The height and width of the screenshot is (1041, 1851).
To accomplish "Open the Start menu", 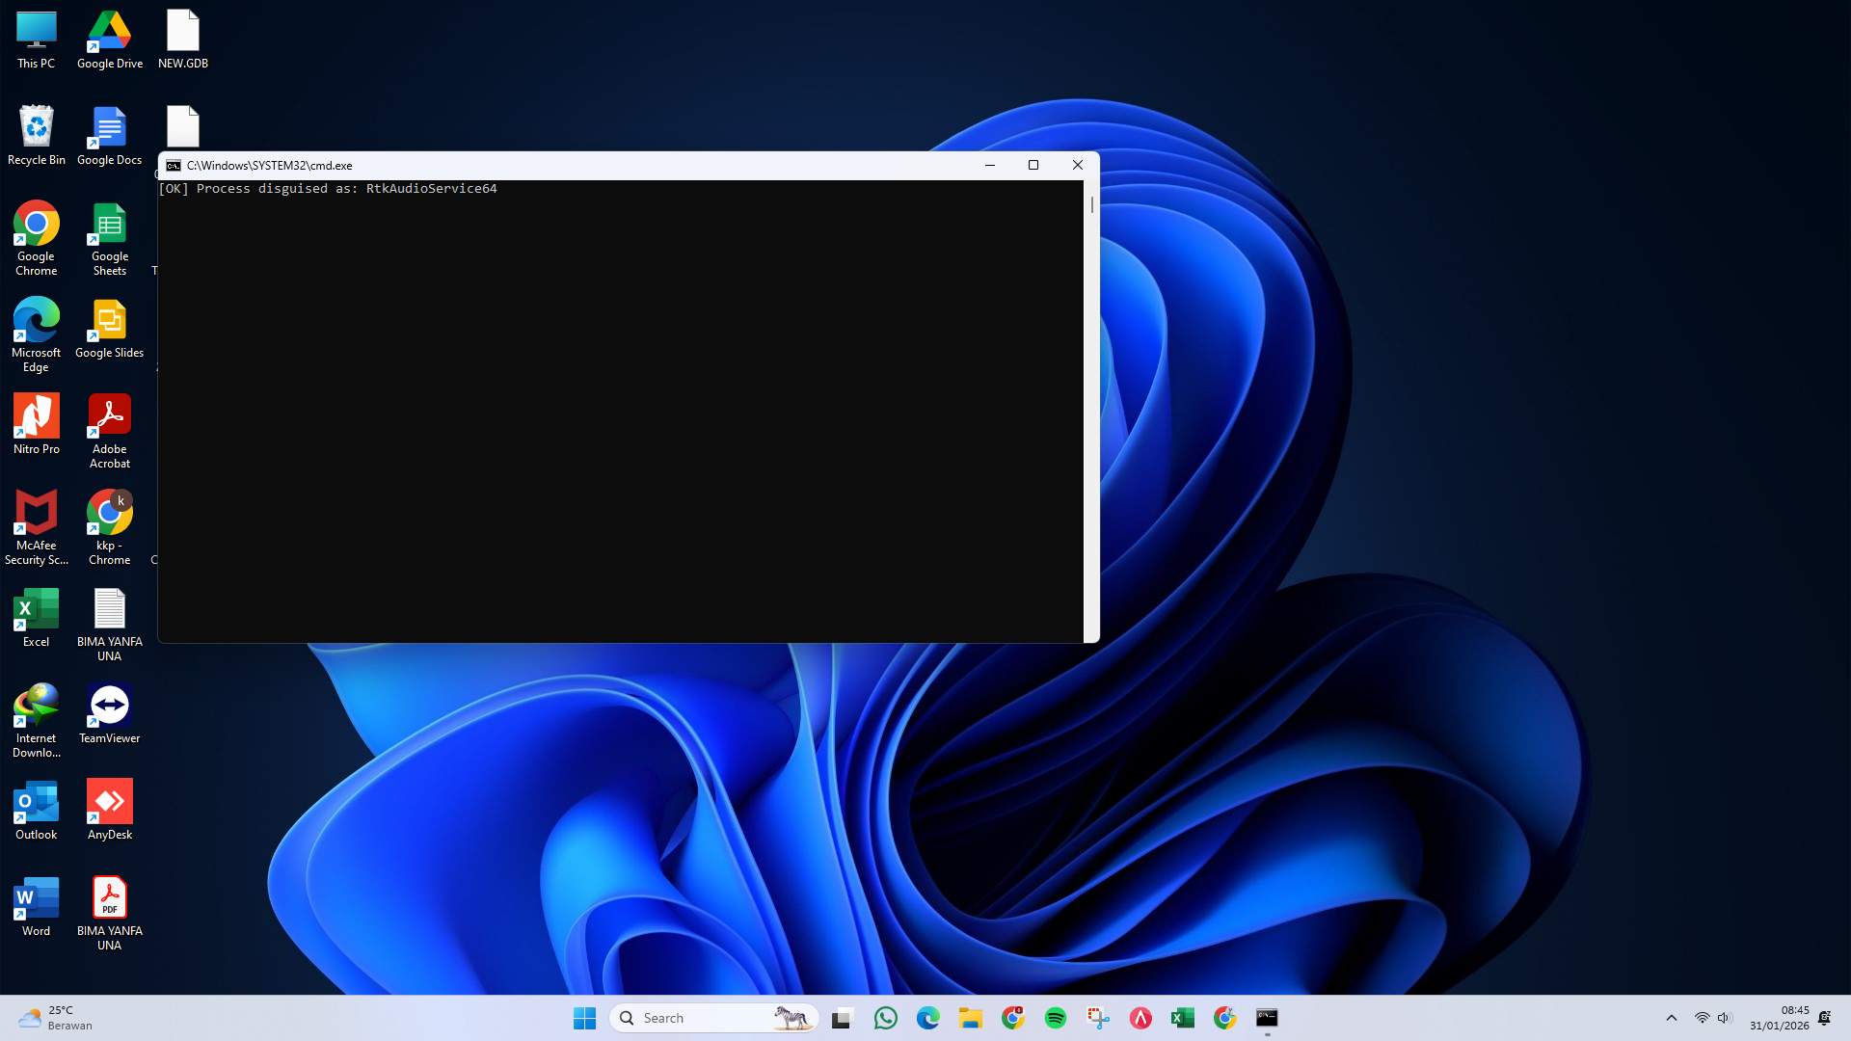I will [x=584, y=1017].
